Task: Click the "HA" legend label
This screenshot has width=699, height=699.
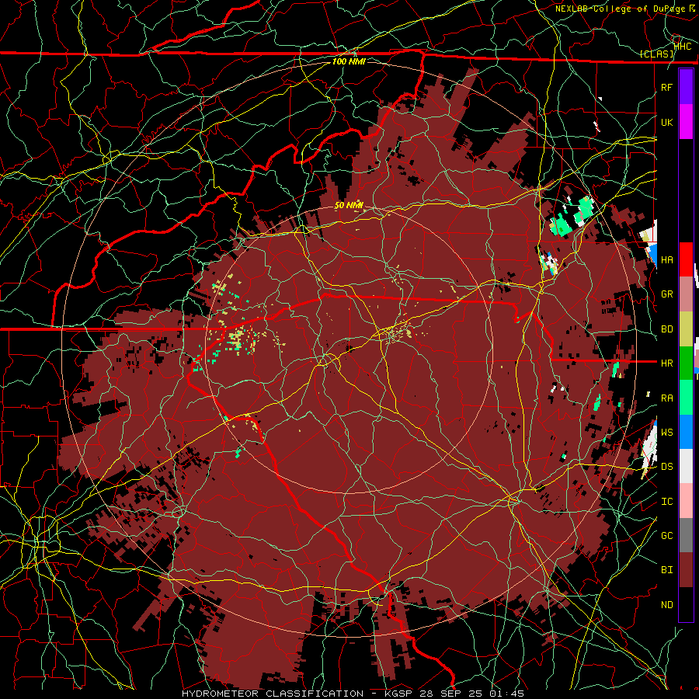Action: click(x=666, y=259)
